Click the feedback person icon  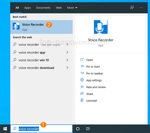click(132, 8)
